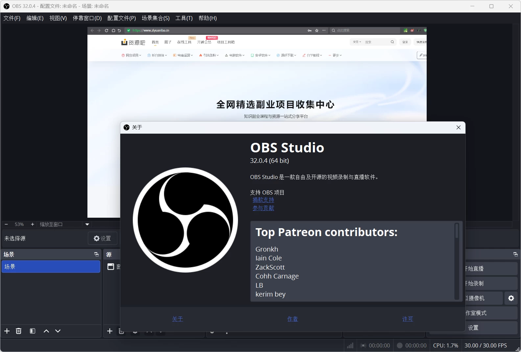
Task: Click CPU: 1.7% in status bar
Action: coord(445,345)
